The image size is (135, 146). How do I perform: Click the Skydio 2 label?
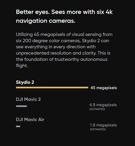25,82
